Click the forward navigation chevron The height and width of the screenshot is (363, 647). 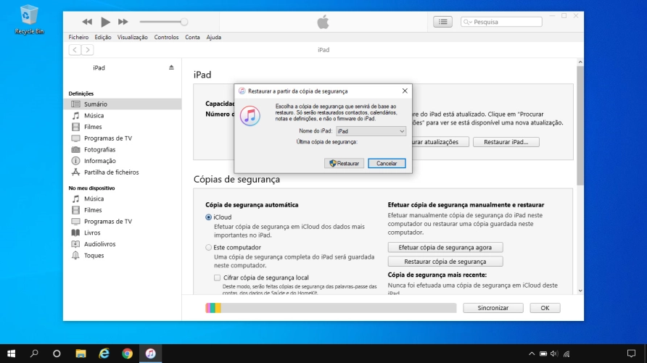coord(88,50)
